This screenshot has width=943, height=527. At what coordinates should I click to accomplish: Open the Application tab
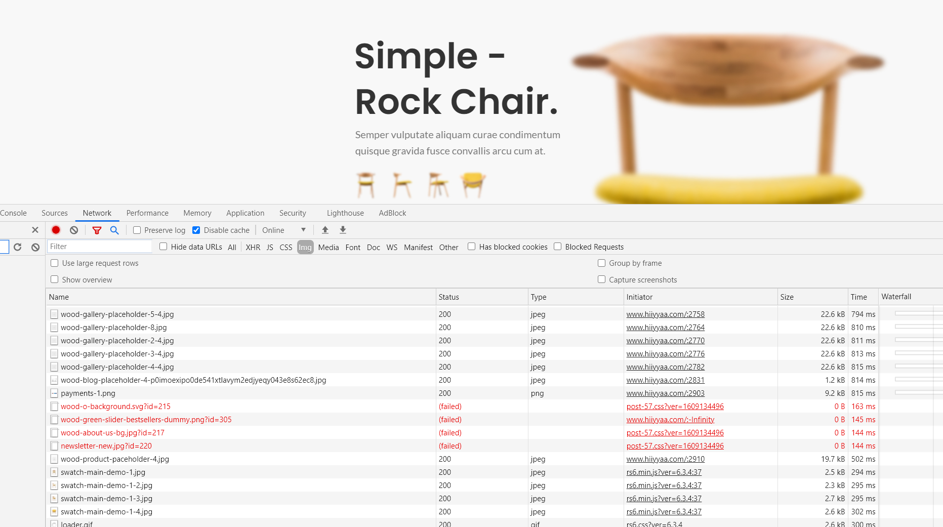click(x=245, y=213)
